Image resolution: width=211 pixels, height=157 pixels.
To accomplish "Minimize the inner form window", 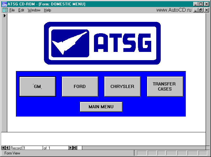I will tap(196, 10).
